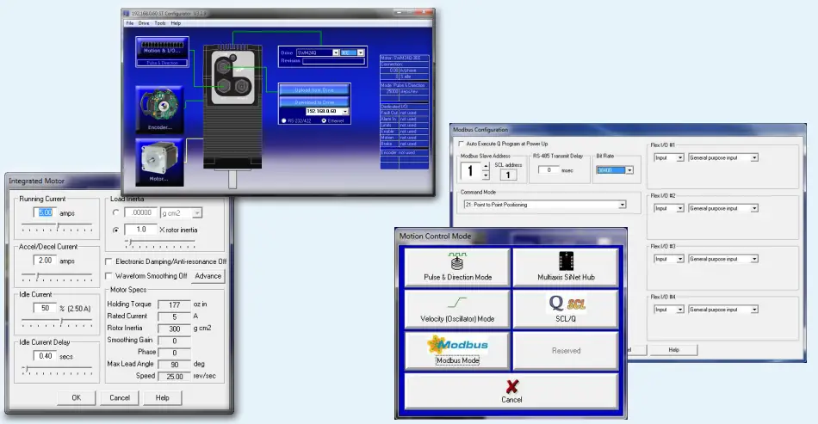Choose Velocity (Oscillator) Mode

(457, 309)
